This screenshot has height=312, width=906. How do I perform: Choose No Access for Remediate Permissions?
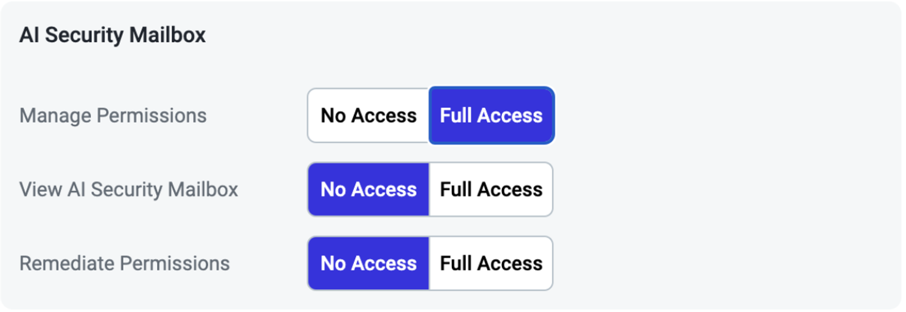point(368,263)
